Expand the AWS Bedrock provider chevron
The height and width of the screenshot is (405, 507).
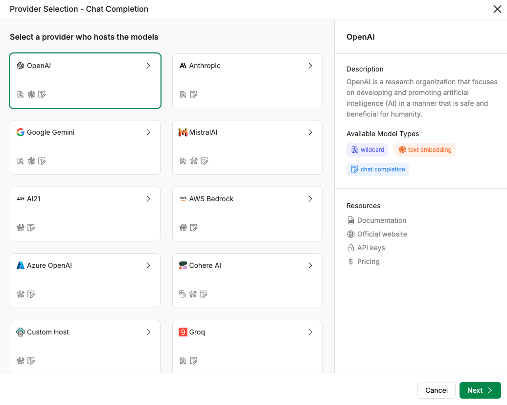click(310, 199)
